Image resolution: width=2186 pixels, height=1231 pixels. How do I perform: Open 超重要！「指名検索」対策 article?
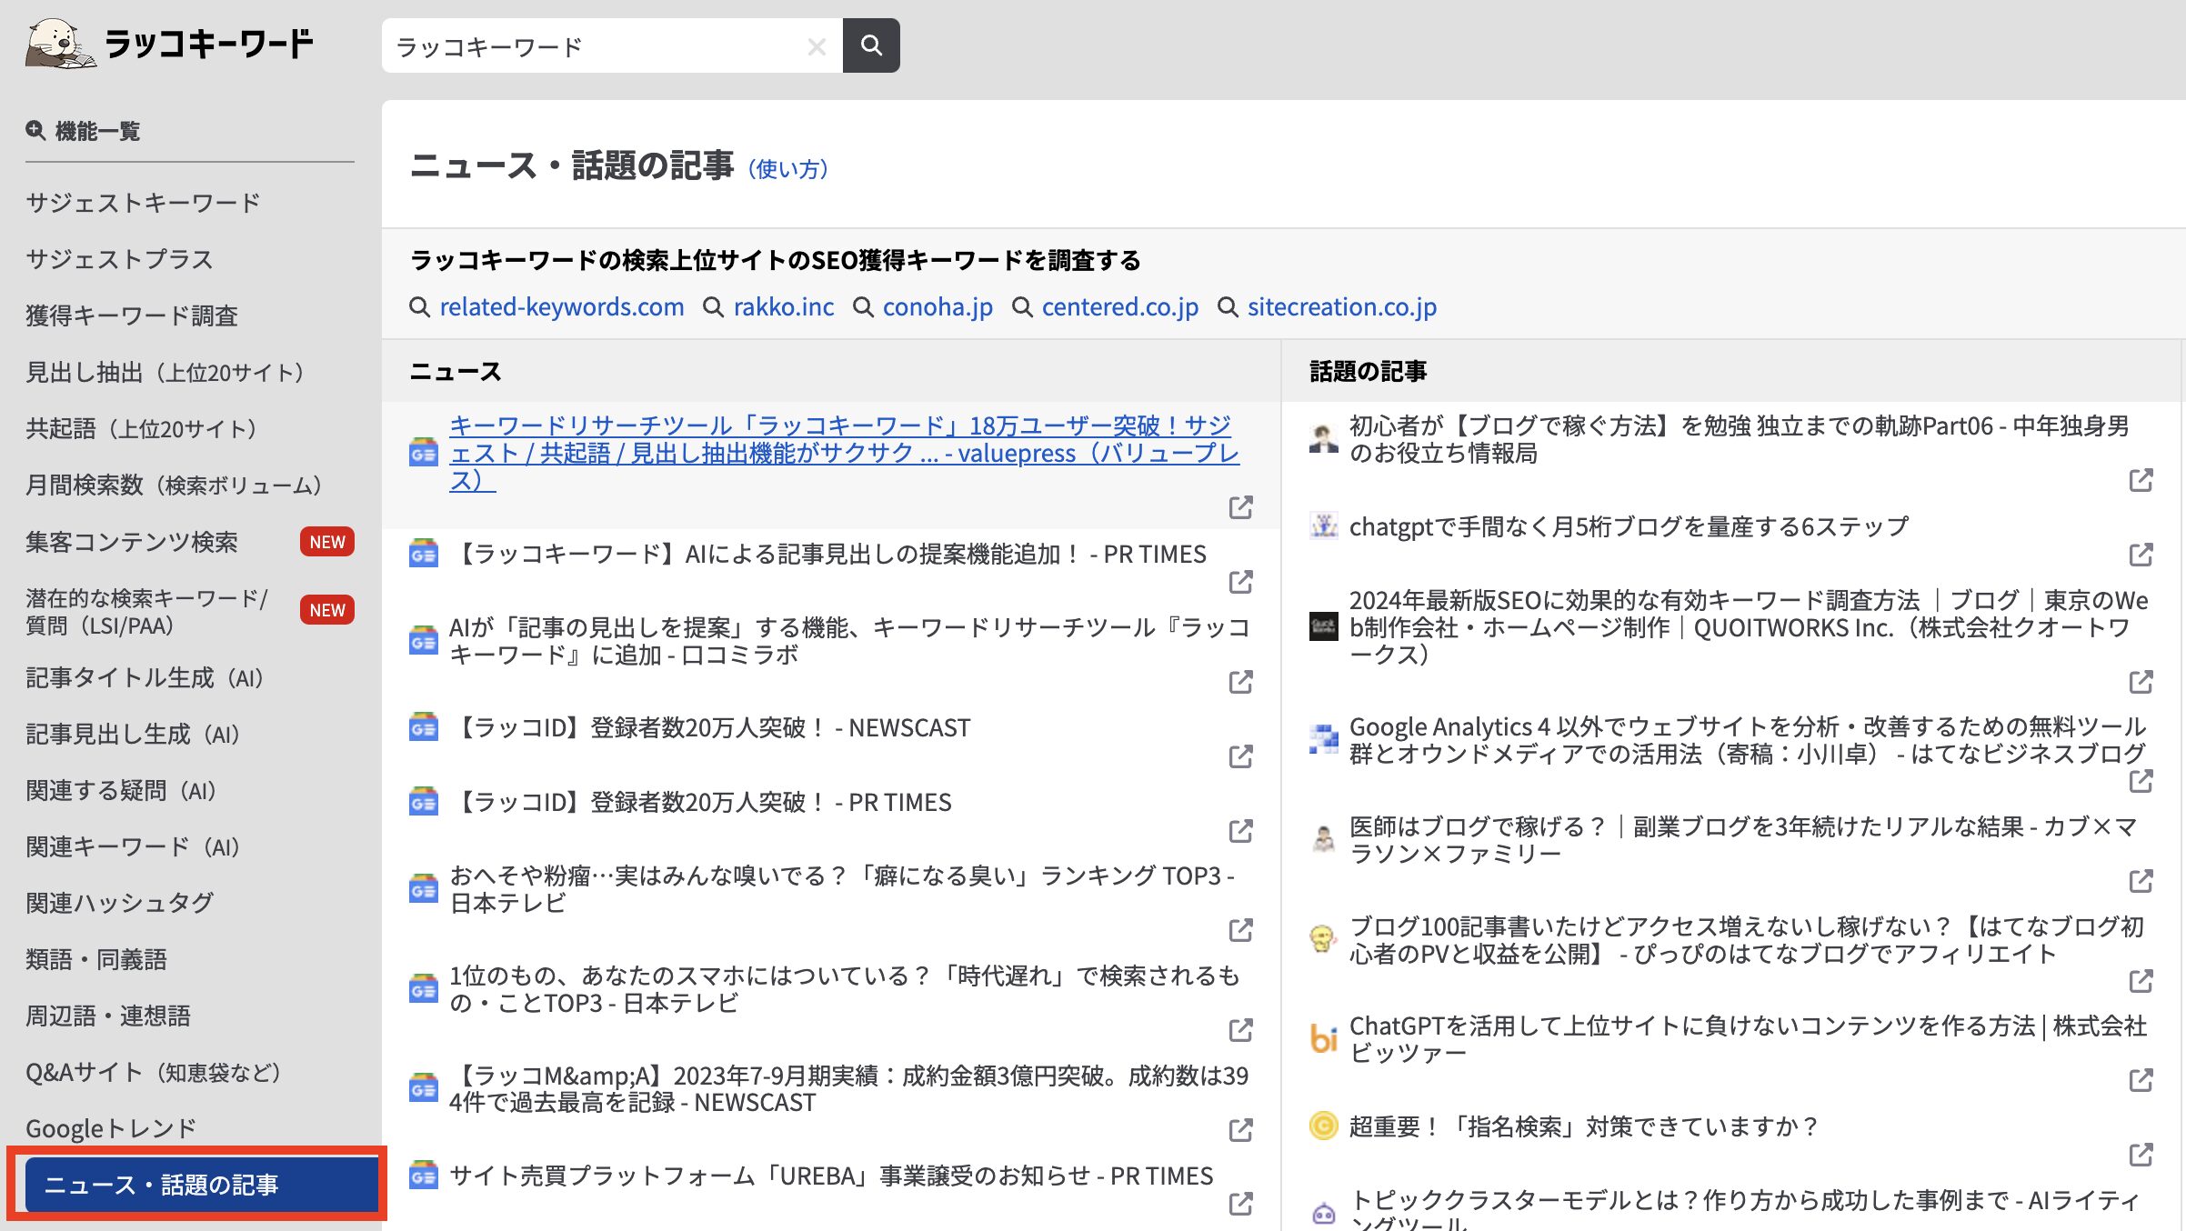coord(1584,1126)
